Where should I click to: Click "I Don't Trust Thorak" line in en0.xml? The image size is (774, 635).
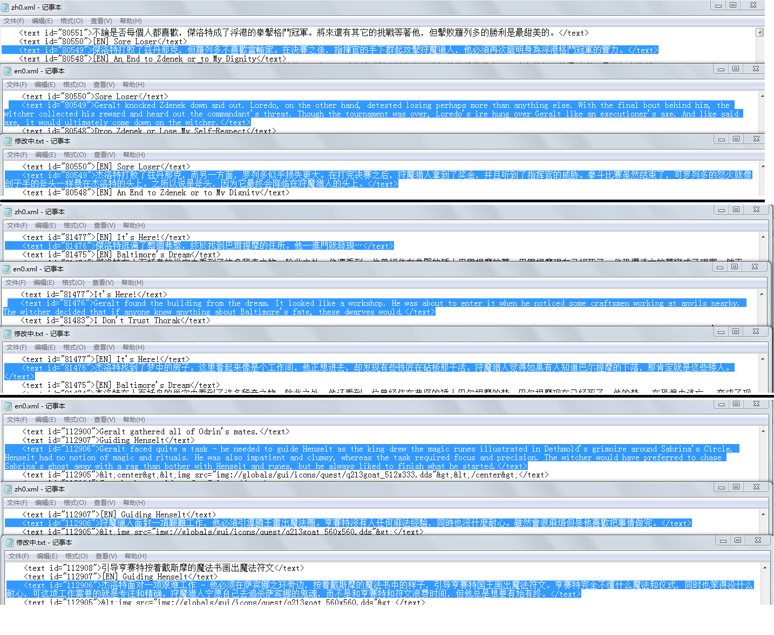(x=116, y=320)
